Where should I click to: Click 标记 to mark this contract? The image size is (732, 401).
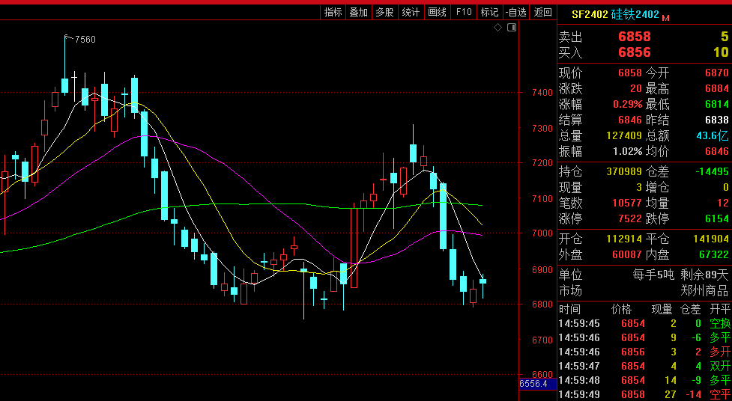(489, 12)
